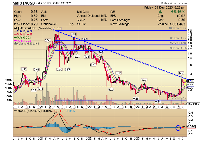Click the green MA(9) legend line marker
The width and height of the screenshot is (200, 141).
15,38
